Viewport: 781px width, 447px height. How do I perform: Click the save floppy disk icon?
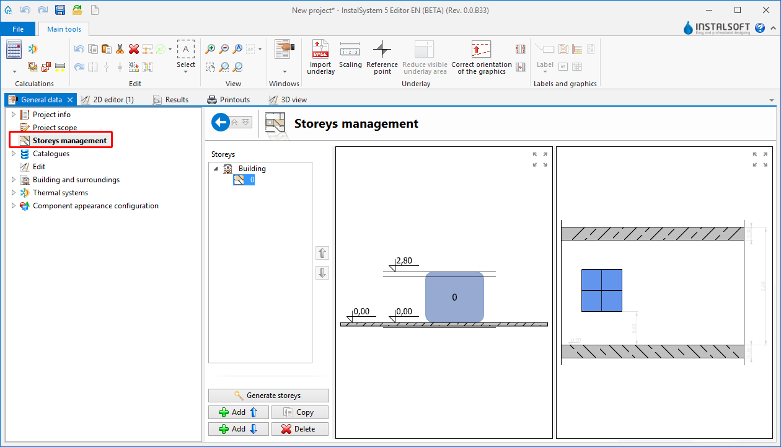pos(60,10)
